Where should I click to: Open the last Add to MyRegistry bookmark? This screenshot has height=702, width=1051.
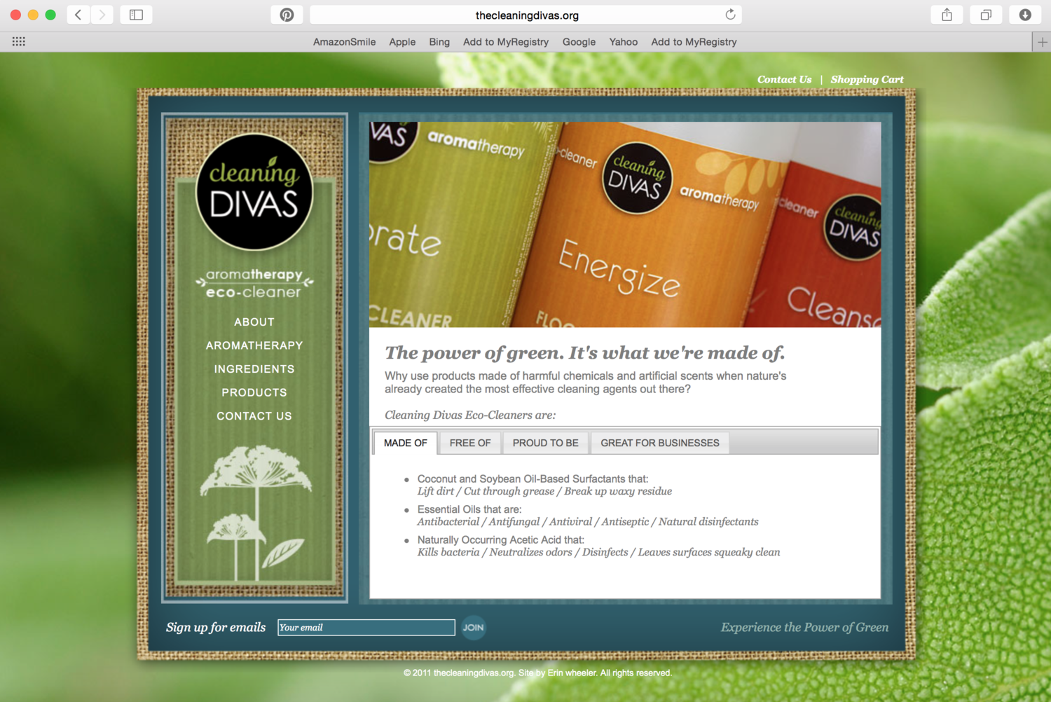(x=694, y=42)
